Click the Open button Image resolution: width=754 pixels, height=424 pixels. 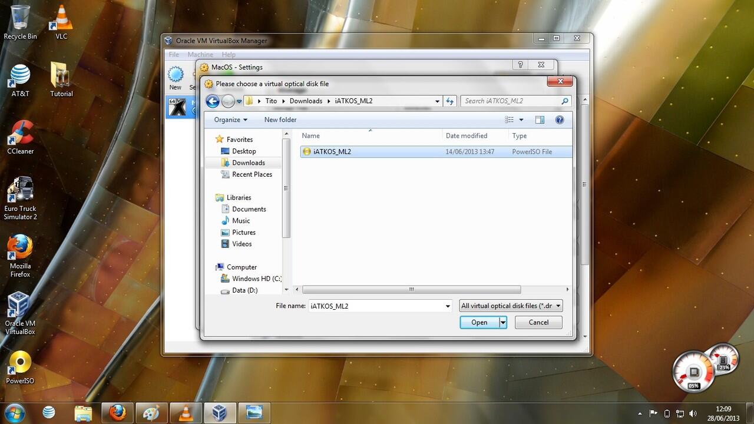[479, 322]
